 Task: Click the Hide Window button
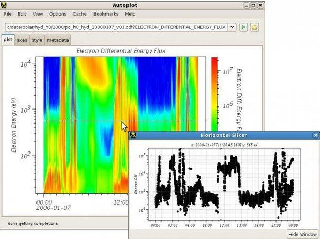tap(302, 234)
